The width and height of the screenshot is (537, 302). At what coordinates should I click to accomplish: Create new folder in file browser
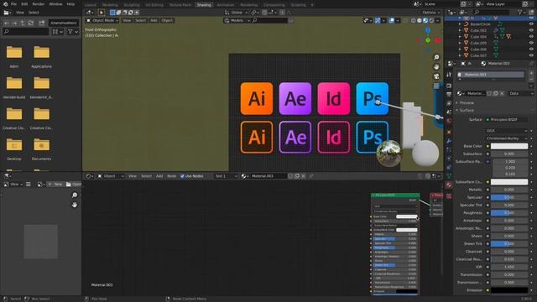pos(41,23)
